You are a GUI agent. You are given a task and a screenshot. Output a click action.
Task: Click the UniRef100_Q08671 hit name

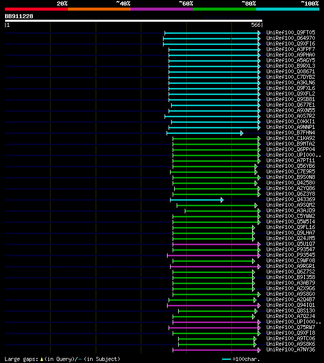(291, 71)
